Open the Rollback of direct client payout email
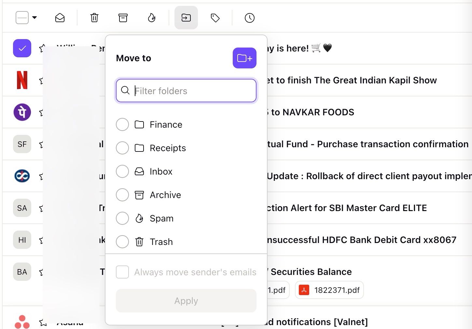The image size is (472, 329). (369, 176)
